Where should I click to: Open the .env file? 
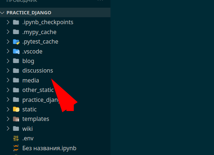[x=55, y=138]
